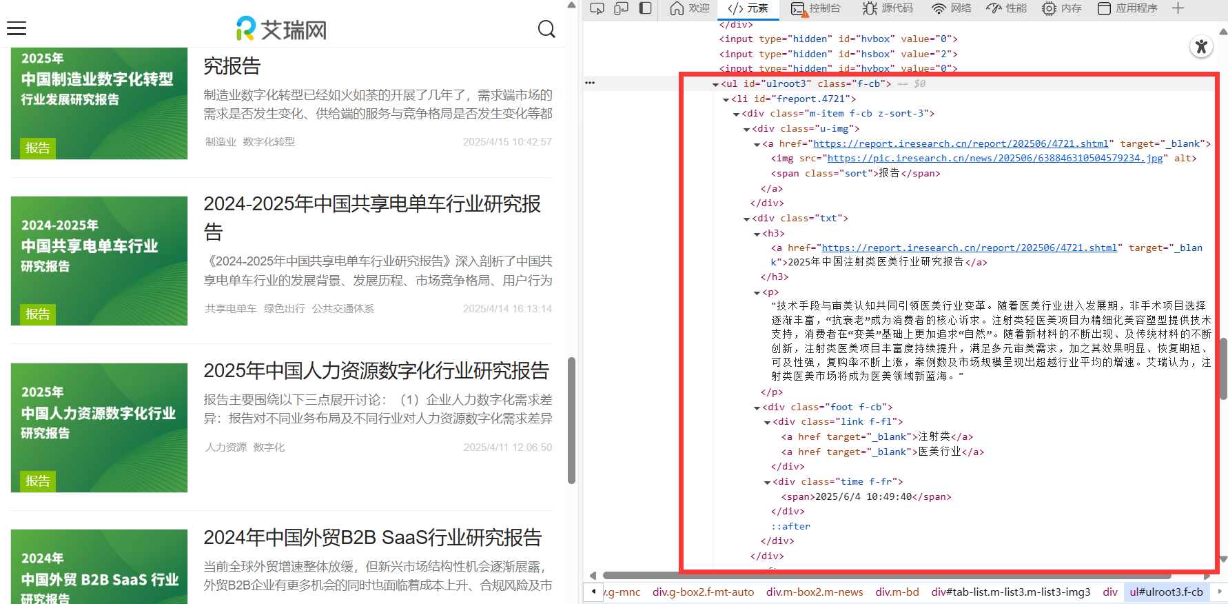
Task: Click the search magnifier icon
Action: pos(546,29)
